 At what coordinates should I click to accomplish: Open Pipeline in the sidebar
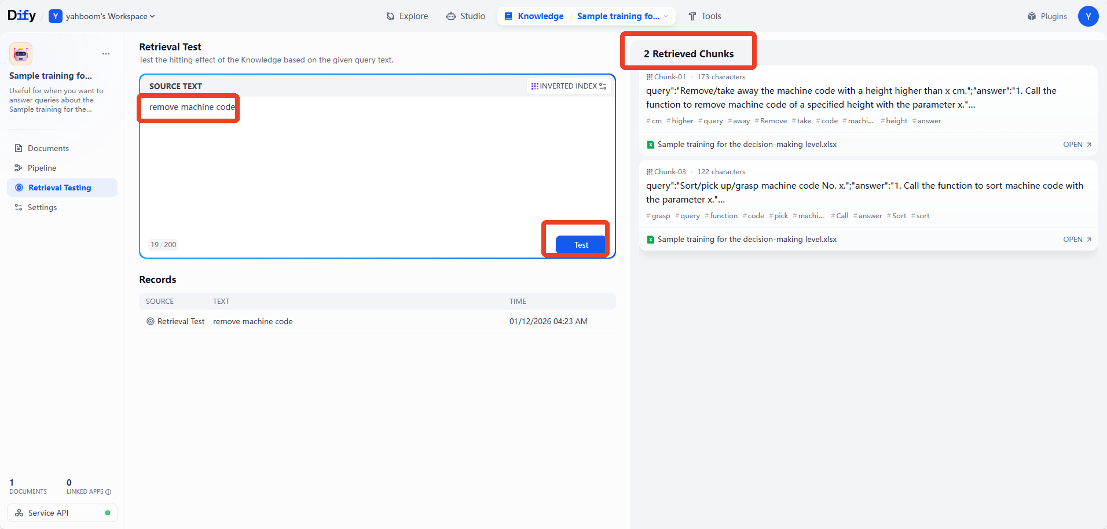(x=62, y=168)
